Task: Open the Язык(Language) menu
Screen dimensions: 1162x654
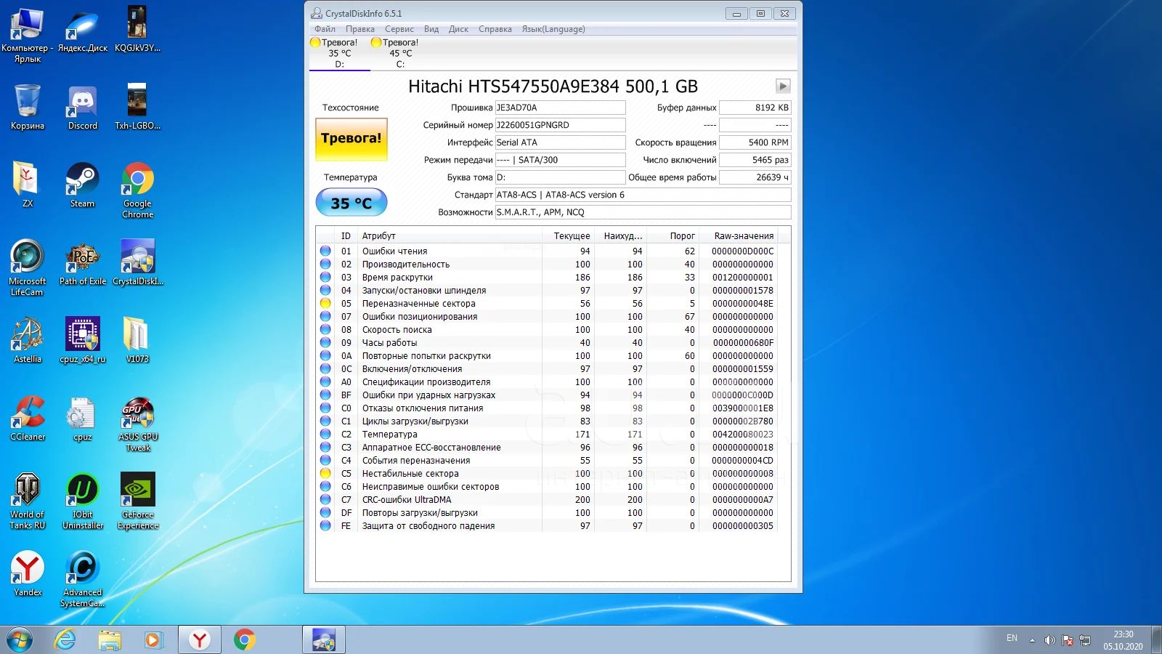Action: point(553,29)
